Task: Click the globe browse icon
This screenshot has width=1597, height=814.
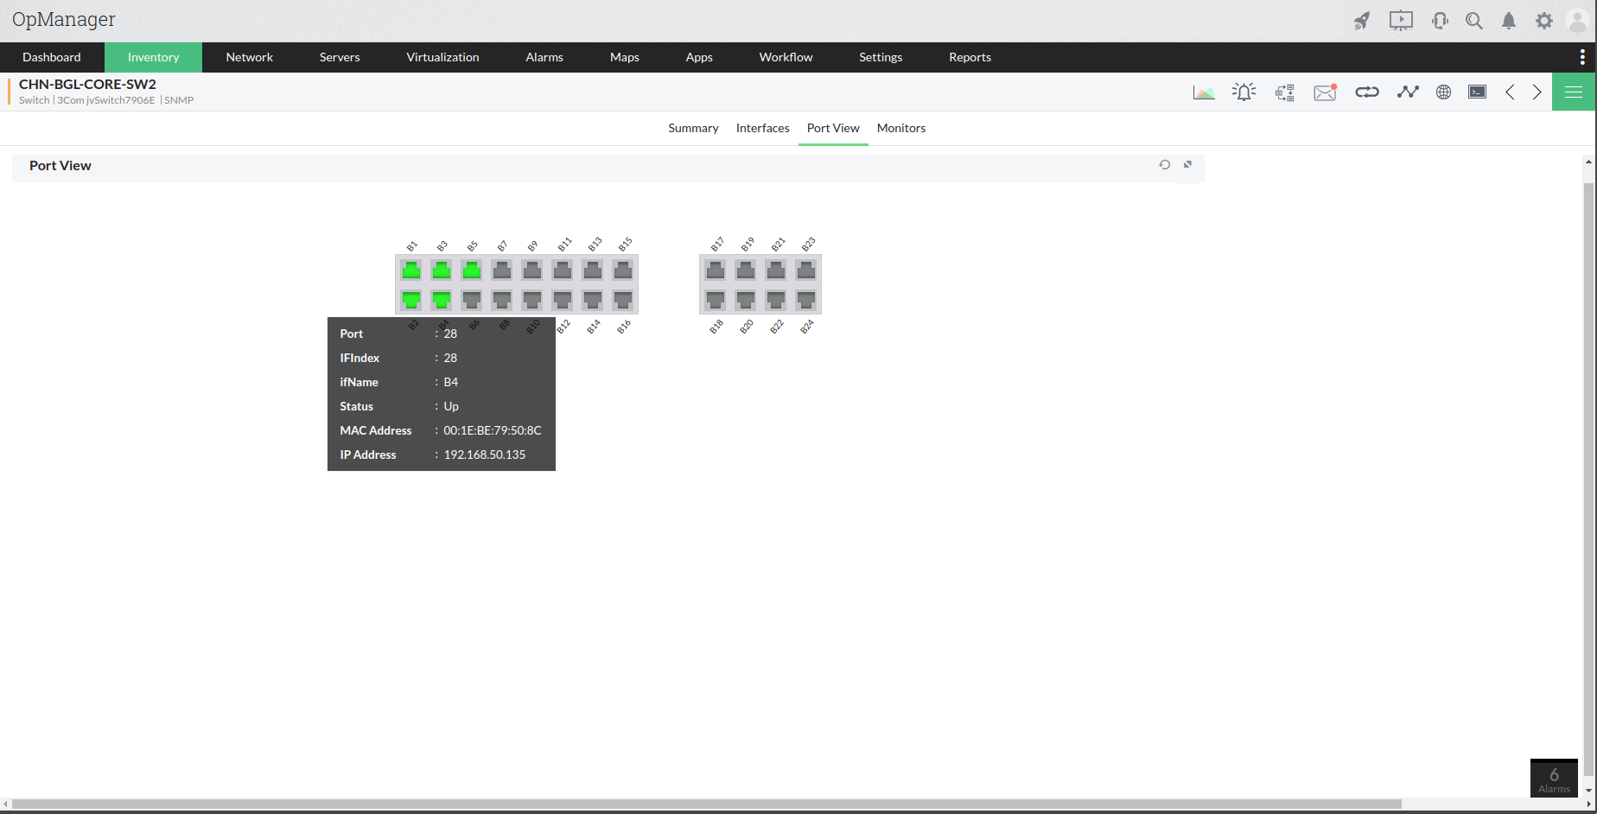Action: [x=1443, y=92]
